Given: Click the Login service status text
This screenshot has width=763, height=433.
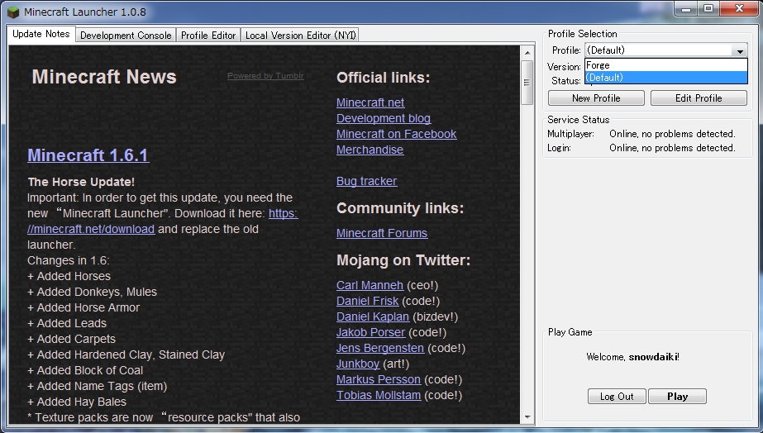Looking at the screenshot, I should pyautogui.click(x=672, y=148).
